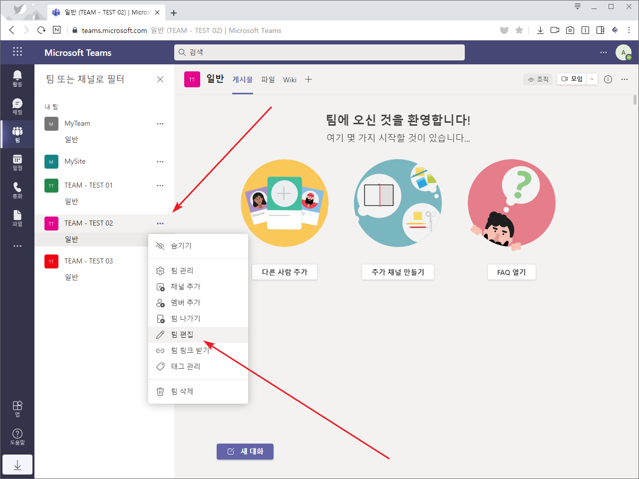Choose 태그 관리 menu entry
Viewport: 639px width, 479px height.
click(198, 366)
